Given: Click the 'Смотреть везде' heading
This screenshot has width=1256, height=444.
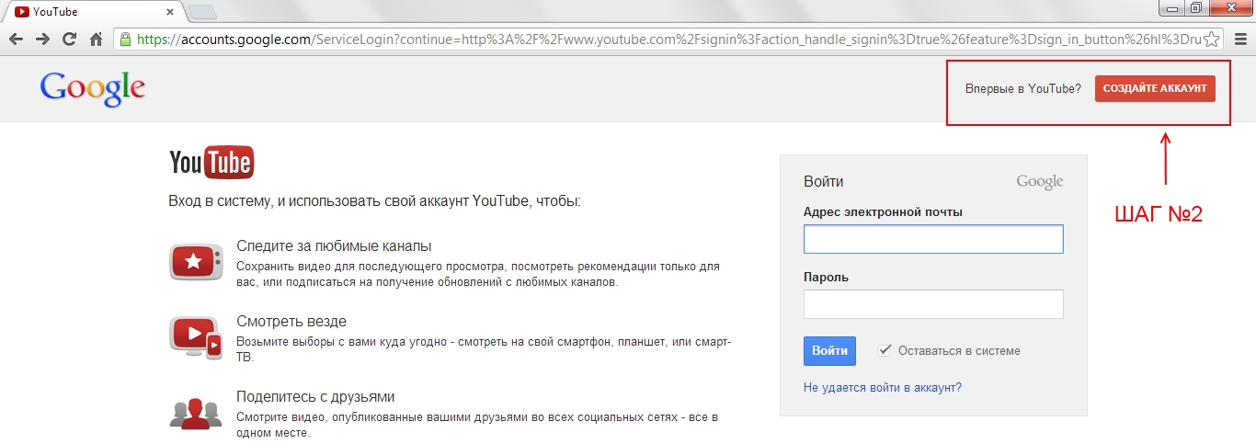Looking at the screenshot, I should coord(291,322).
